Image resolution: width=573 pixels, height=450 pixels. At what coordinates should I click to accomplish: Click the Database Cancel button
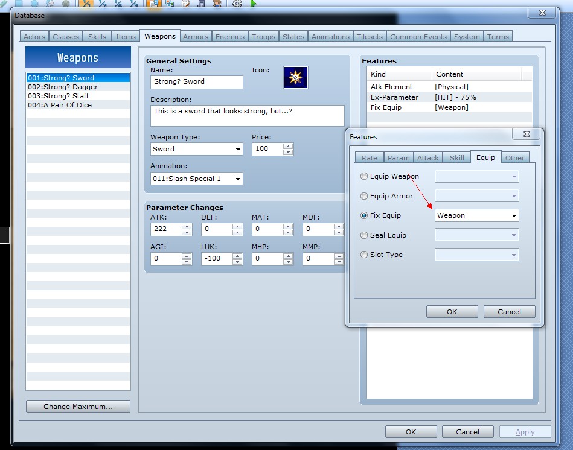tap(467, 431)
